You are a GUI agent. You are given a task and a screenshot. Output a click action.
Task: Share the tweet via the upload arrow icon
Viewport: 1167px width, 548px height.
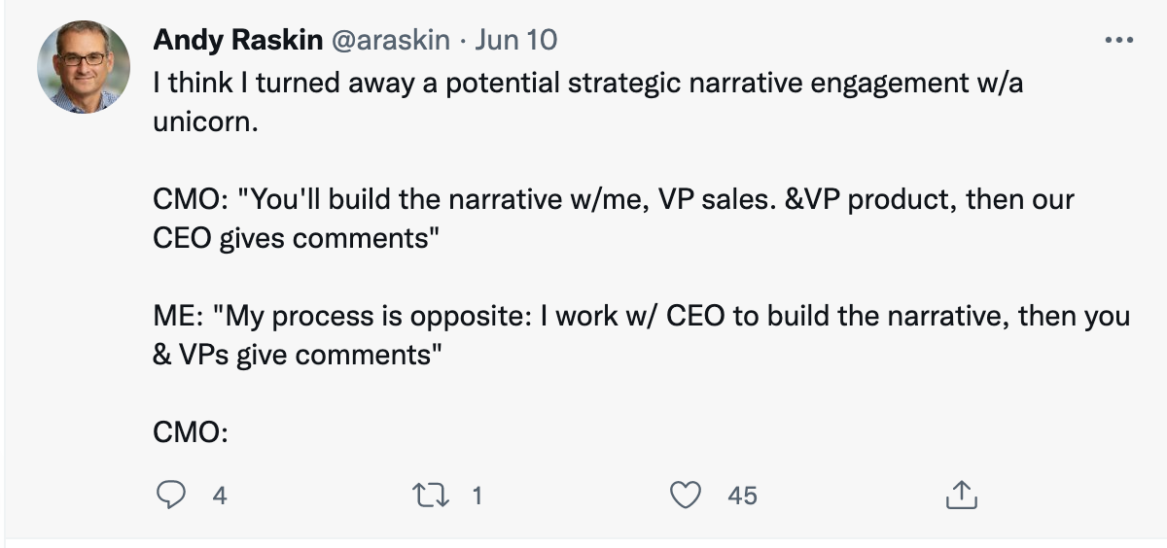tap(961, 495)
